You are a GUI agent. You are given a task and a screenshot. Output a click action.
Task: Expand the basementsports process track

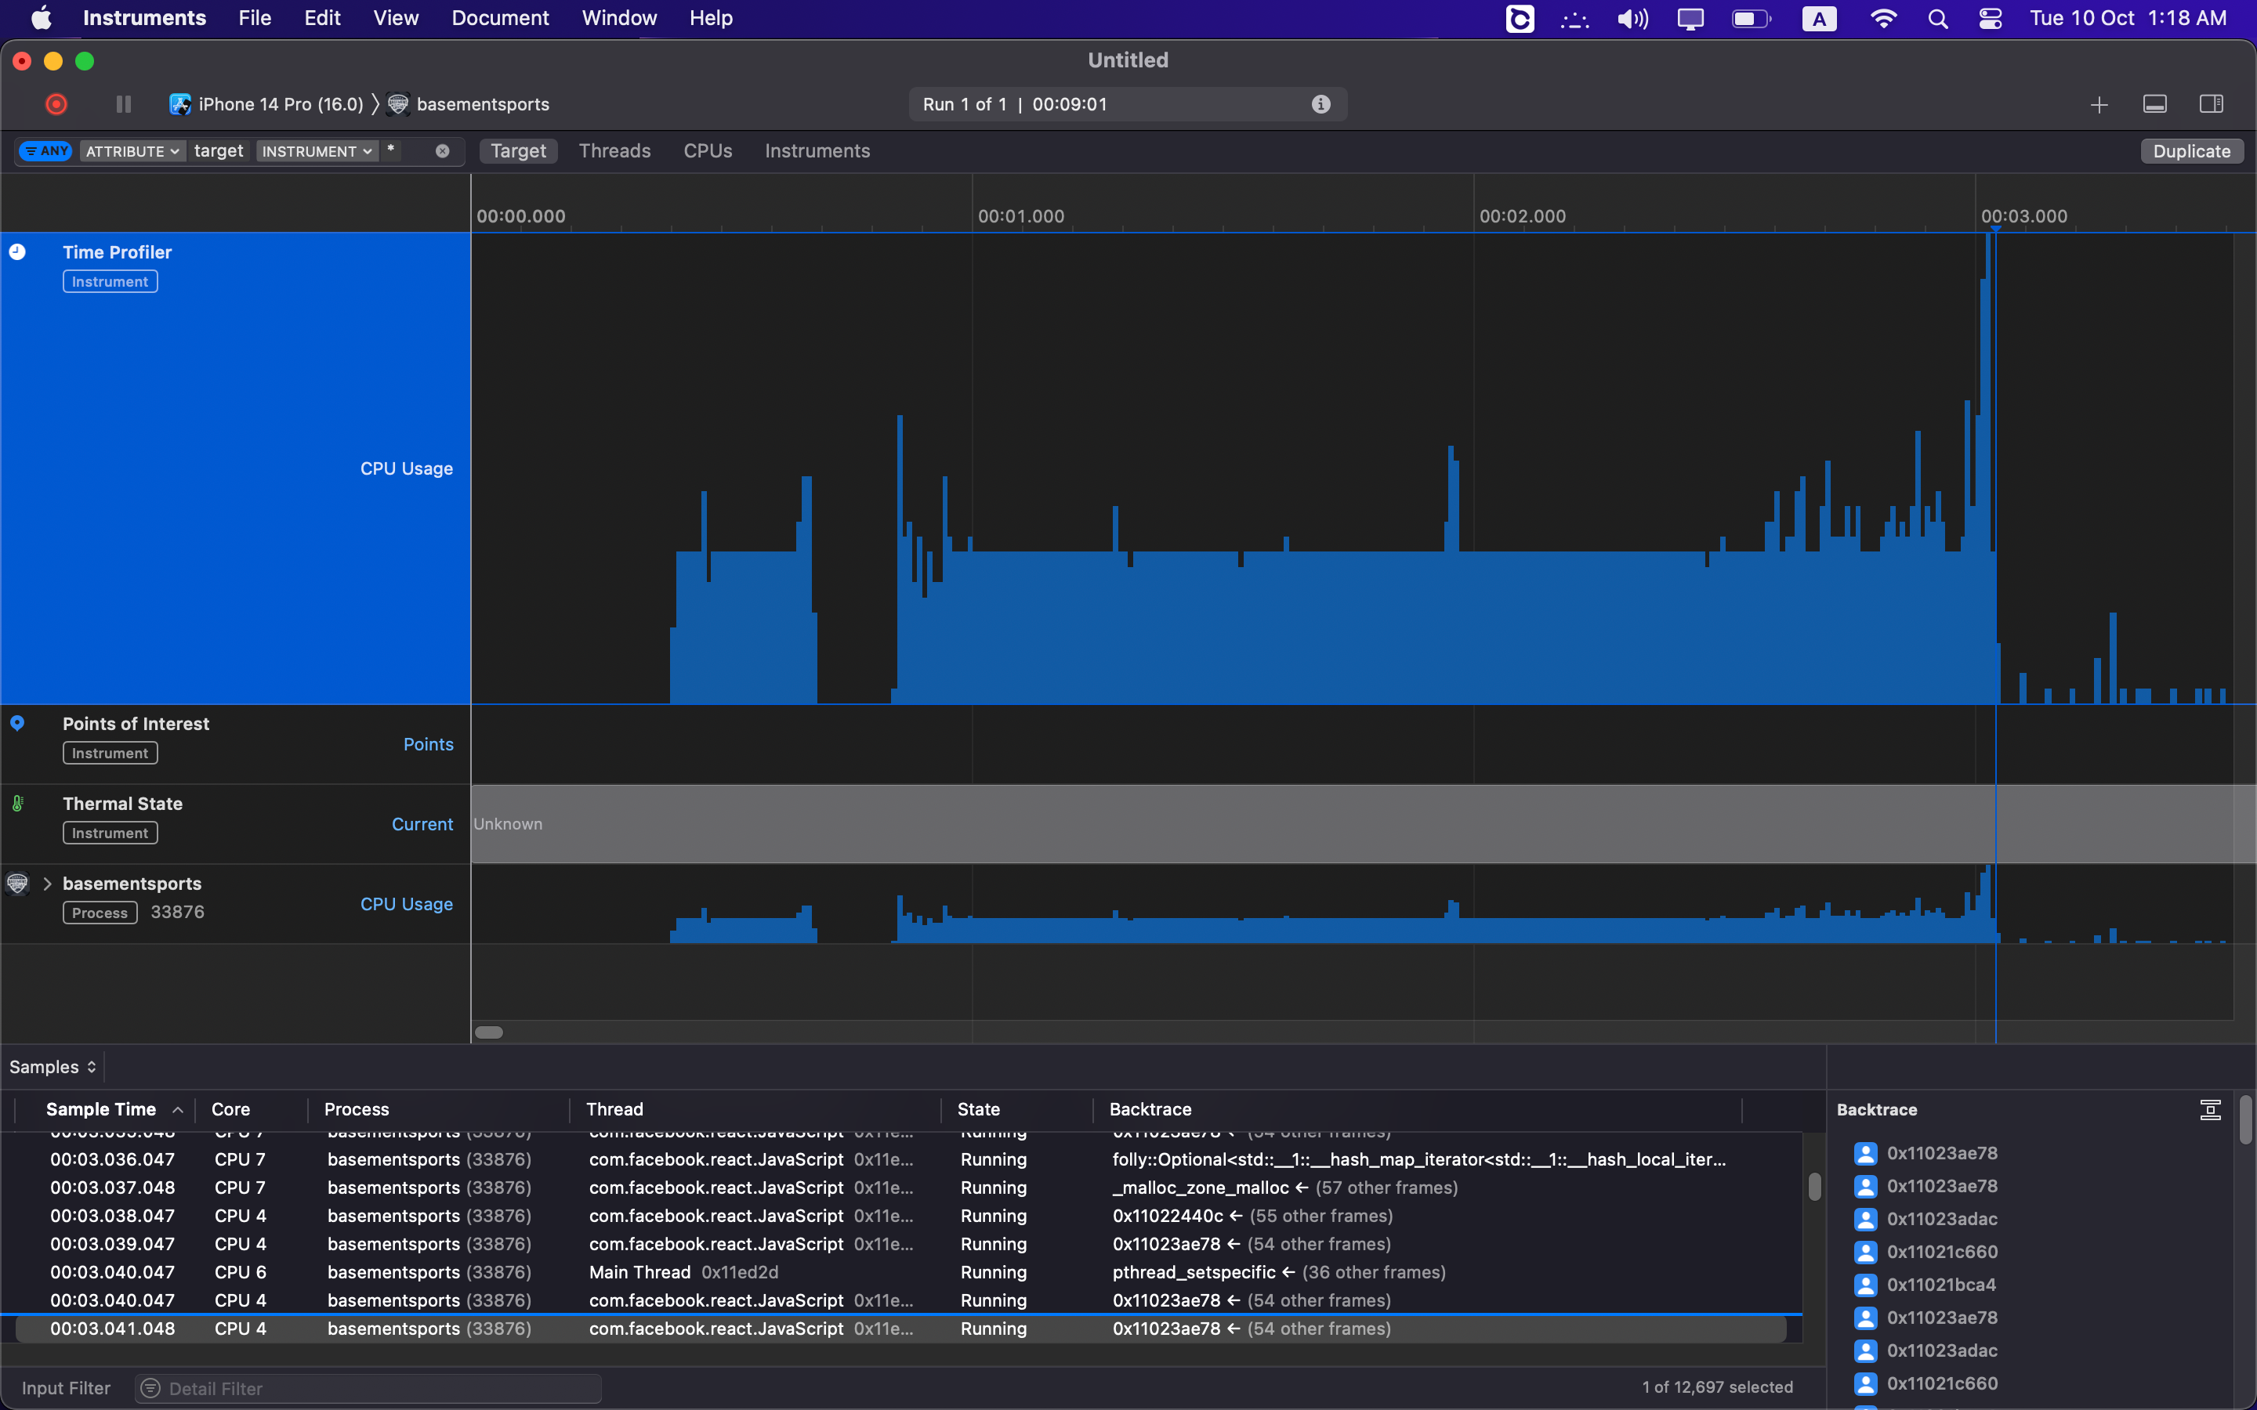click(x=47, y=883)
